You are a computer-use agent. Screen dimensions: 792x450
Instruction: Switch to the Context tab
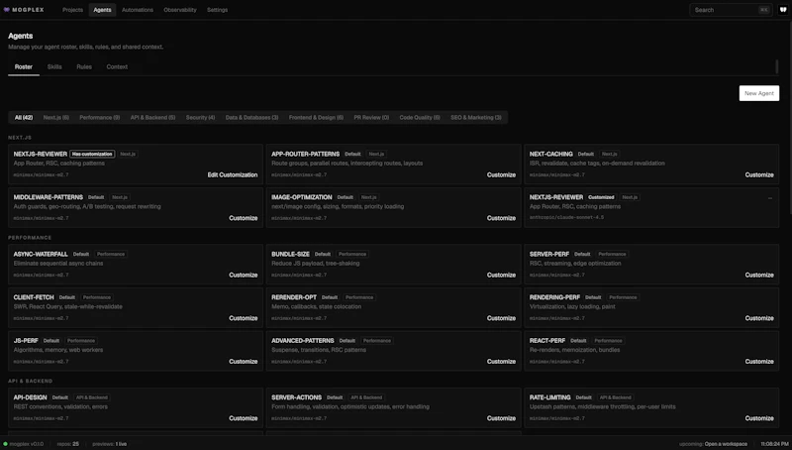[117, 66]
